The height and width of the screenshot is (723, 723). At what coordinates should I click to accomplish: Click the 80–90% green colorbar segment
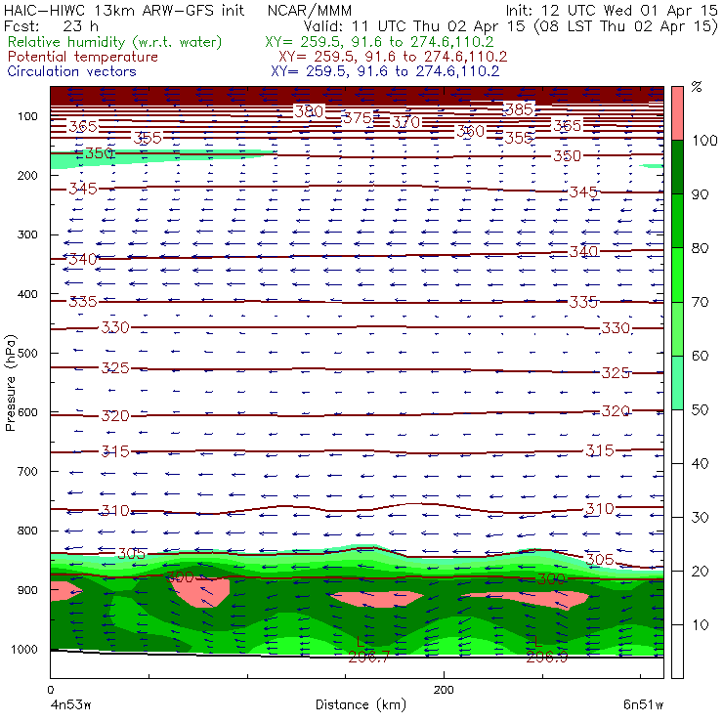point(677,221)
